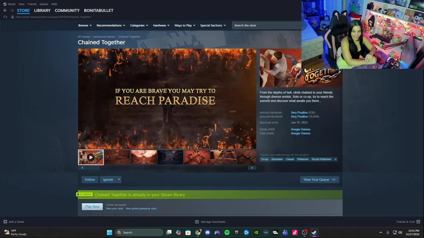Open Google Chrome from the taskbar
The height and width of the screenshot is (238, 424).
pyautogui.click(x=198, y=232)
